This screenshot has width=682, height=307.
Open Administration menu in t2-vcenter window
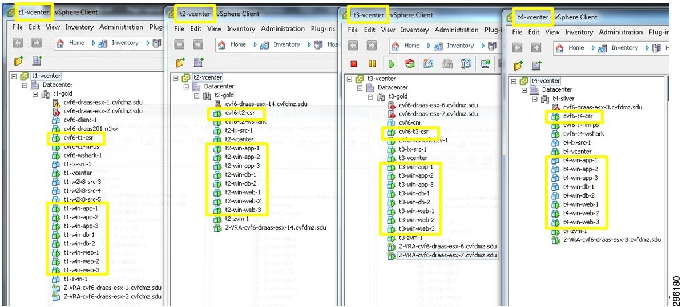pyautogui.click(x=283, y=28)
